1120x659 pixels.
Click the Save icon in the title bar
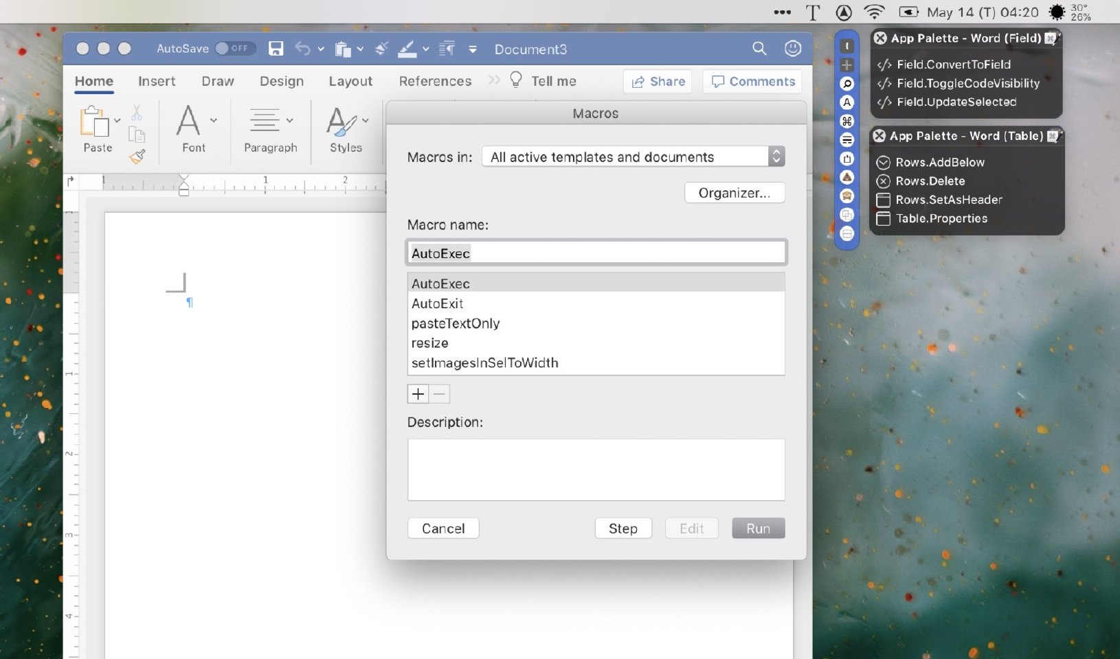pos(276,49)
